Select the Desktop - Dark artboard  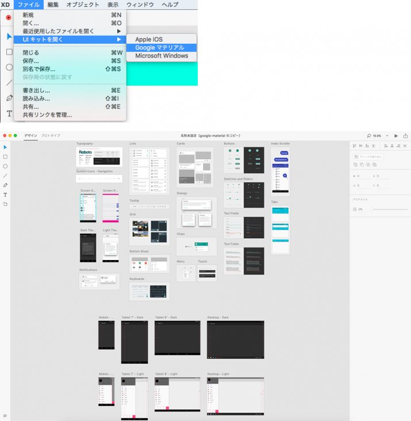[x=235, y=339]
